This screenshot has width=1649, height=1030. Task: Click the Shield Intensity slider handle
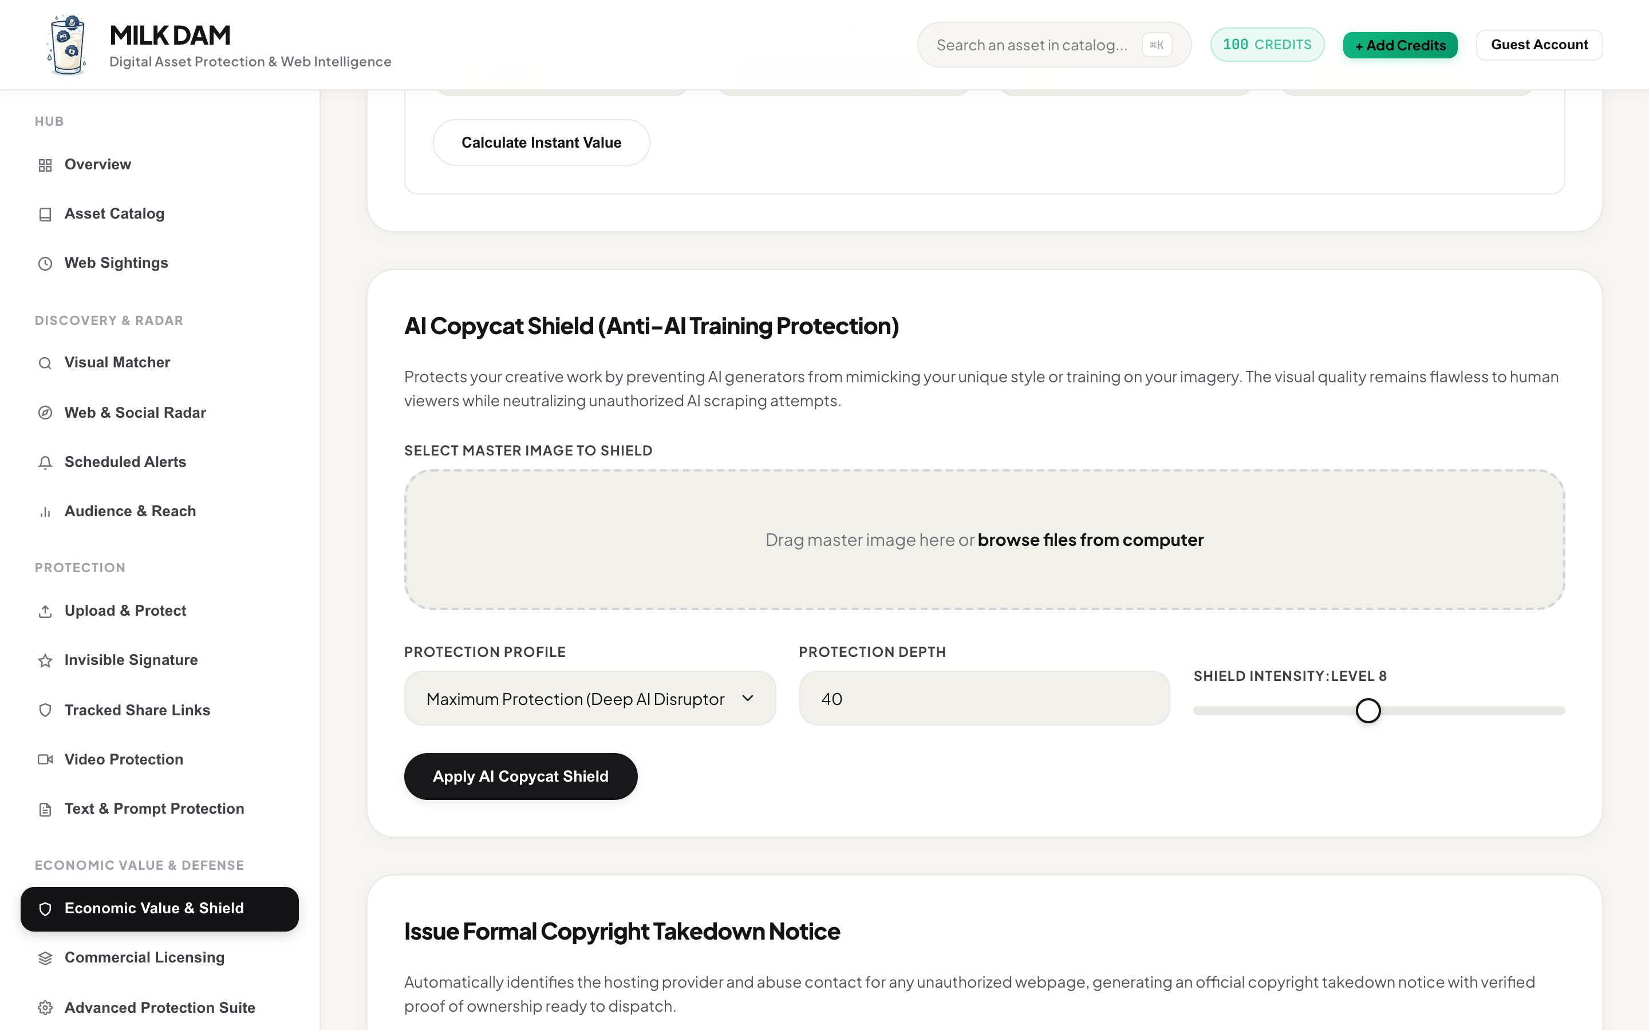pos(1367,711)
